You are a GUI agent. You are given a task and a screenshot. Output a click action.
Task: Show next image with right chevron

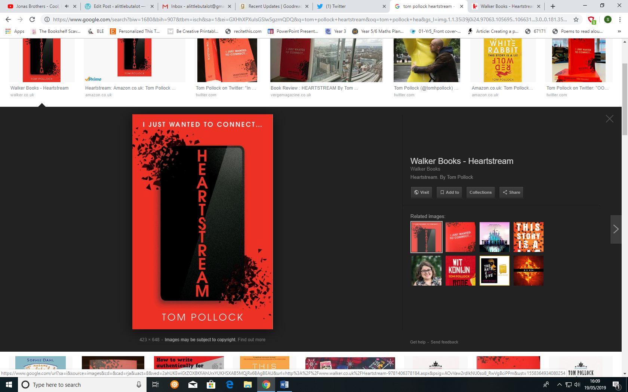pos(616,229)
